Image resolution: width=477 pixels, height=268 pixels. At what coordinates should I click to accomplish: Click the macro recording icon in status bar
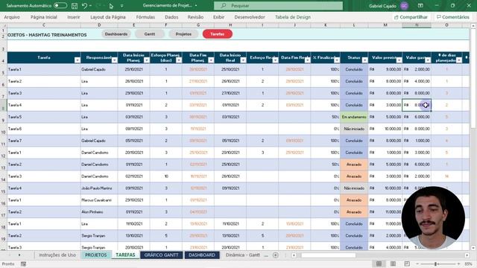click(23, 264)
